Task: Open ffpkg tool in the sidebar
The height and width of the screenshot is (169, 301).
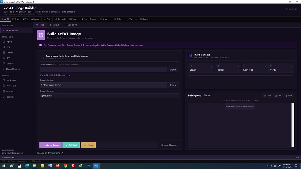Action: click(x=9, y=42)
